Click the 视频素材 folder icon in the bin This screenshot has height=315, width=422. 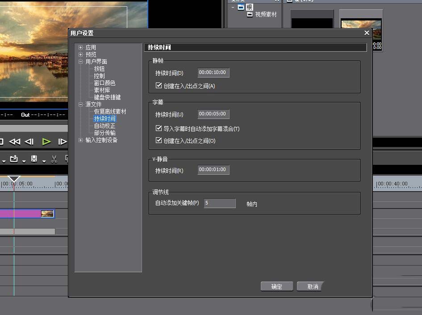click(x=250, y=14)
